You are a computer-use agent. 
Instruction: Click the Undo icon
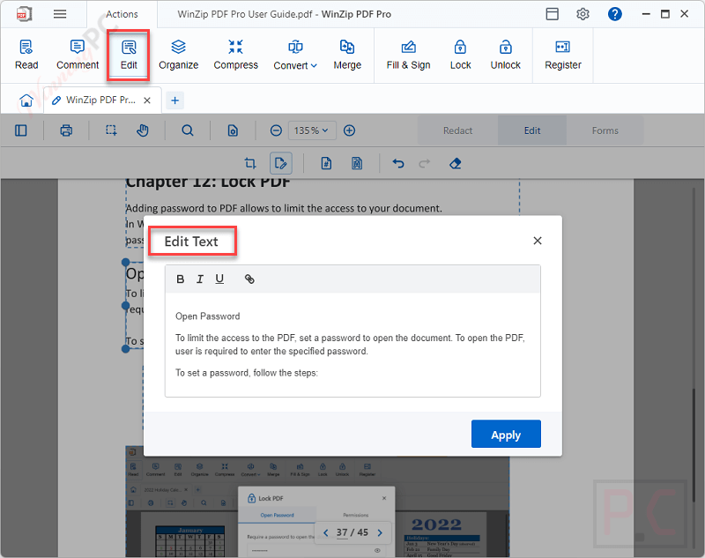[397, 163]
